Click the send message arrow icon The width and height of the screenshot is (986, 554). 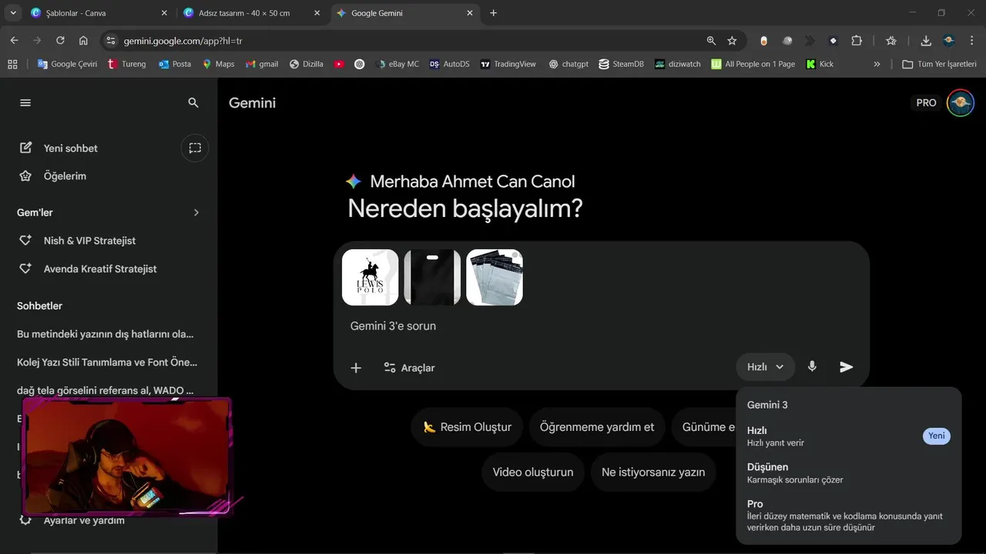click(847, 367)
